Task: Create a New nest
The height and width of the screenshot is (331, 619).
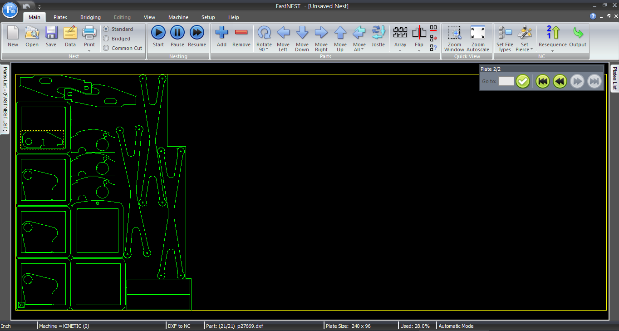Action: pos(13,36)
